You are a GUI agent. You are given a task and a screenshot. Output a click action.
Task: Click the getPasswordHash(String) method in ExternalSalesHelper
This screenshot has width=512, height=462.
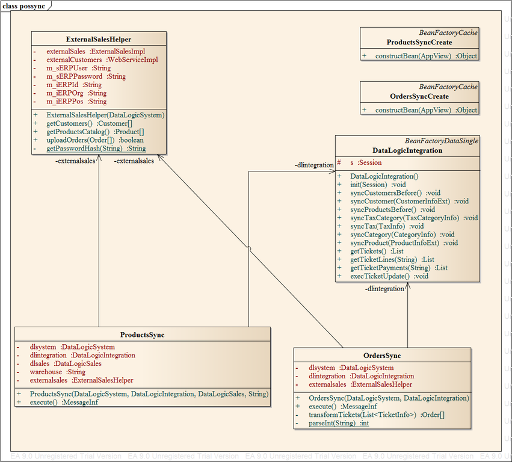point(96,148)
